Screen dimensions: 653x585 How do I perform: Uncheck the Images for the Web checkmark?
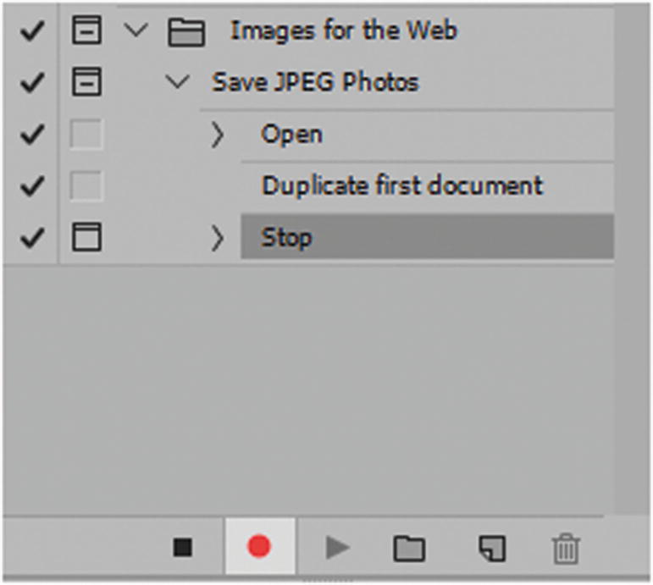(31, 31)
